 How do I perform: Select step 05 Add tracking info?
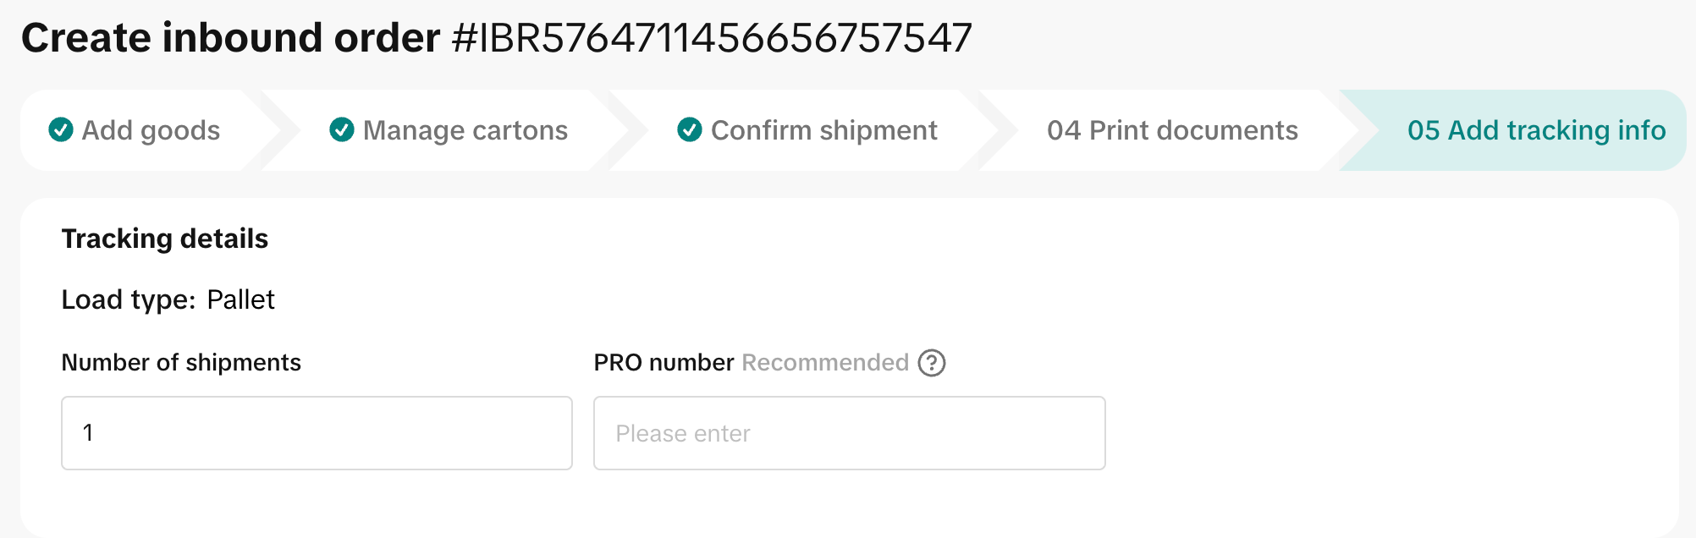coord(1536,130)
